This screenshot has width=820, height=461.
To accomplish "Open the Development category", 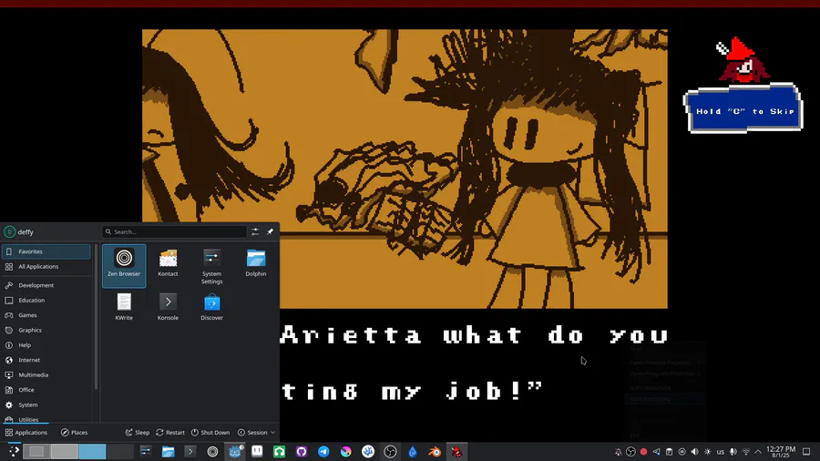I will coord(46,285).
